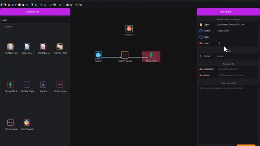Click the cursor pointer toolbar icon
The width and height of the screenshot is (260, 146).
[x=80, y=5]
